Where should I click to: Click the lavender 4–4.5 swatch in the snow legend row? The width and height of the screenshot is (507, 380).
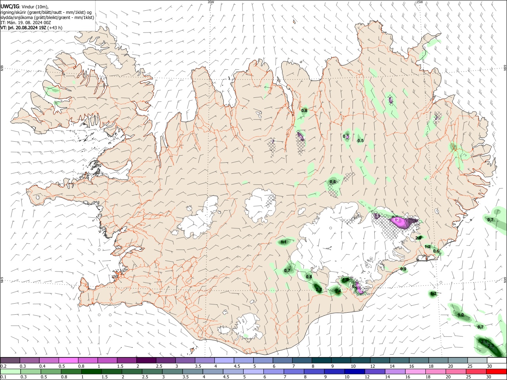[224, 361]
